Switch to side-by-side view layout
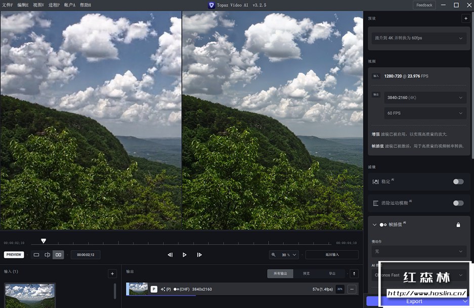This screenshot has width=474, height=308. pos(58,255)
